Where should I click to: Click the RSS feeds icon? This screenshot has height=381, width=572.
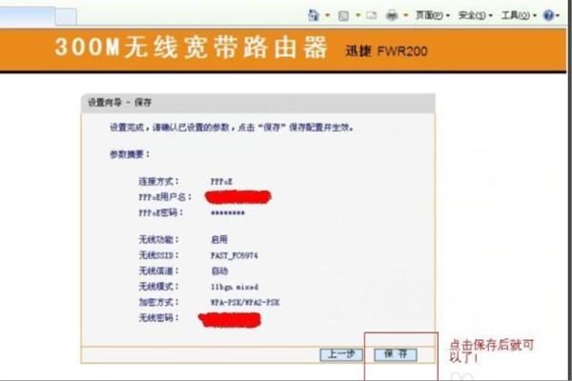pos(343,15)
